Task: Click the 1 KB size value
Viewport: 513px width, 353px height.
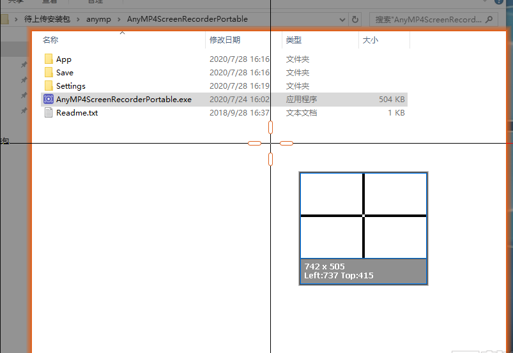Action: (396, 113)
